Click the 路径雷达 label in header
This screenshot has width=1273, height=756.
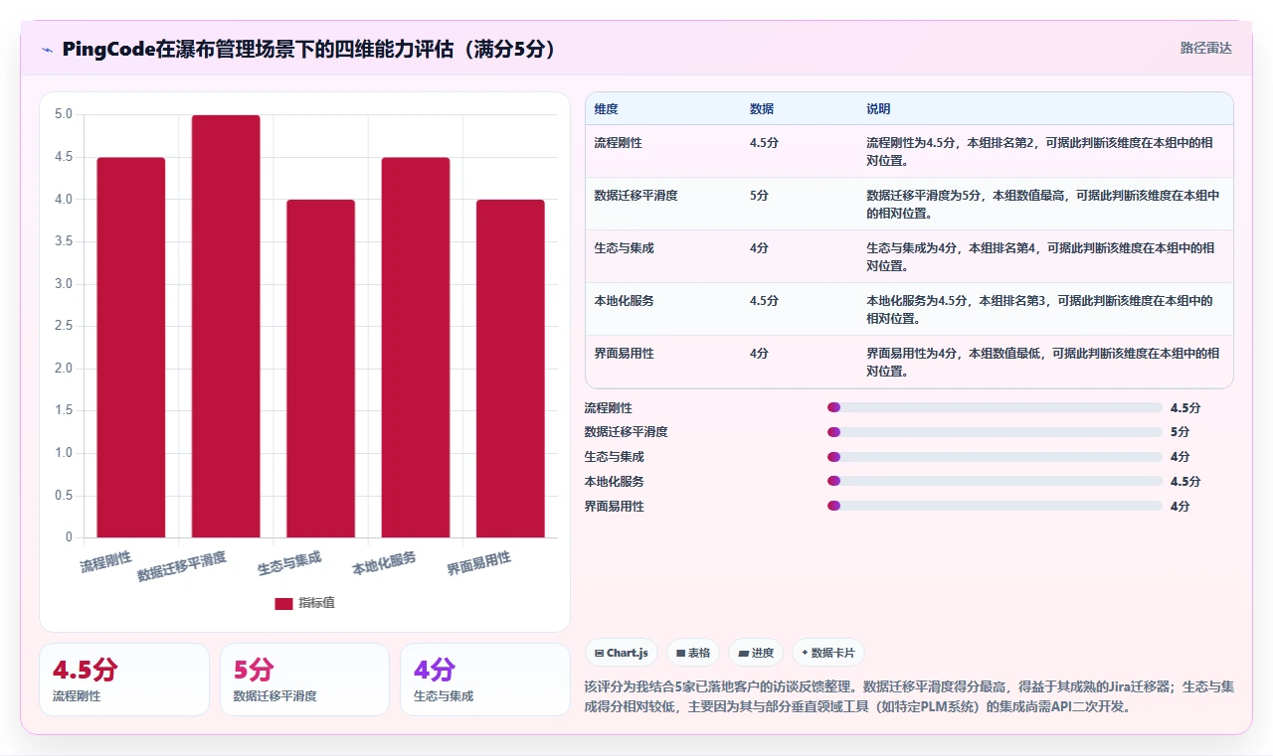[x=1205, y=48]
